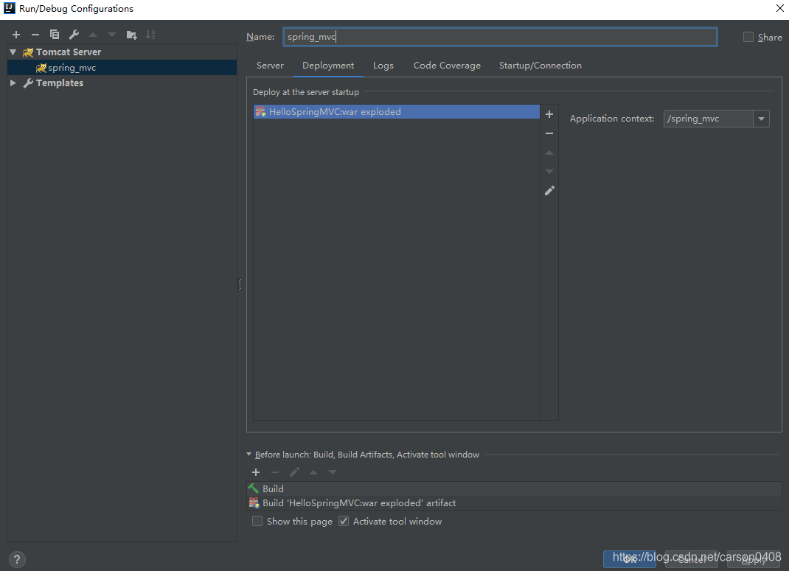Move deployment artifact down

point(549,172)
